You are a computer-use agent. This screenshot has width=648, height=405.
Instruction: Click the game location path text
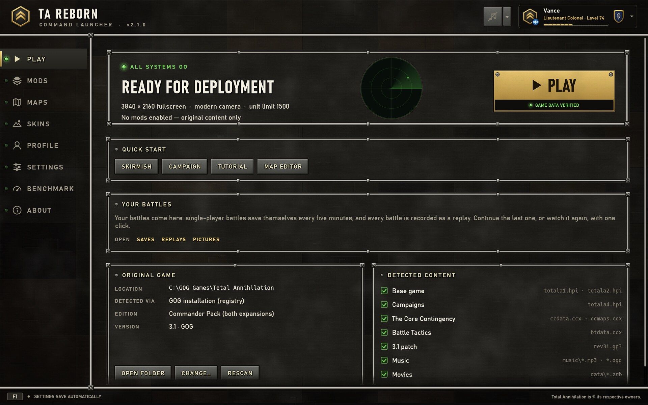click(x=221, y=288)
